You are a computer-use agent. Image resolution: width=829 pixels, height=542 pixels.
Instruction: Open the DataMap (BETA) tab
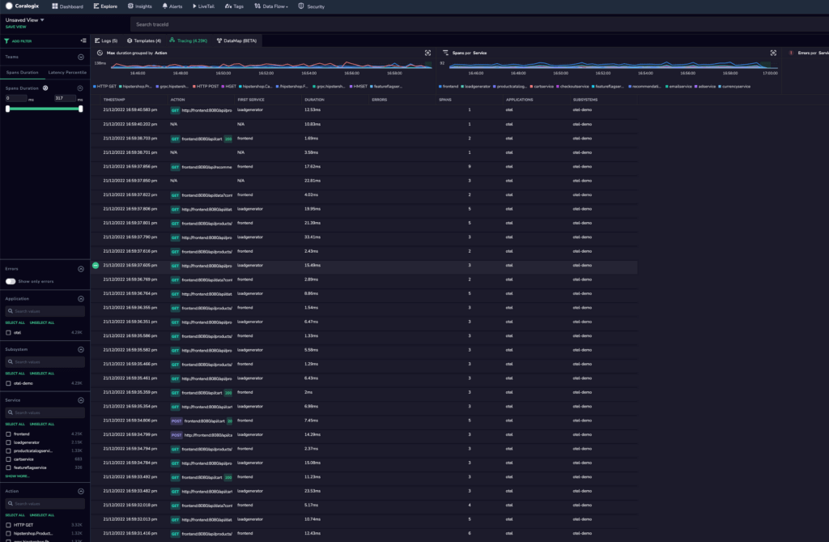click(236, 41)
